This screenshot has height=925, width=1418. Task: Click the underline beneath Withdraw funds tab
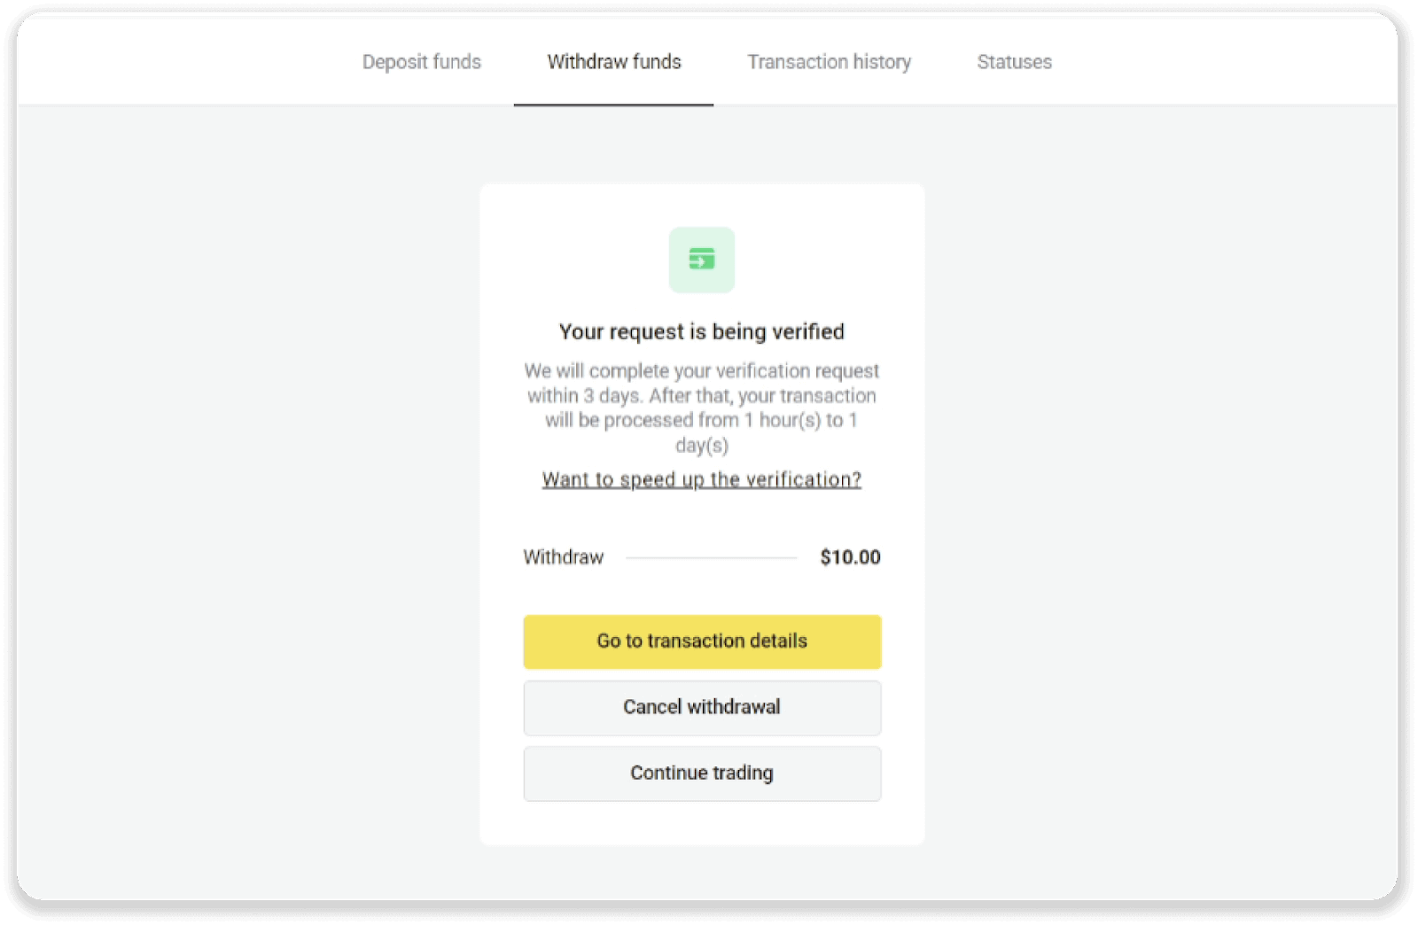613,104
